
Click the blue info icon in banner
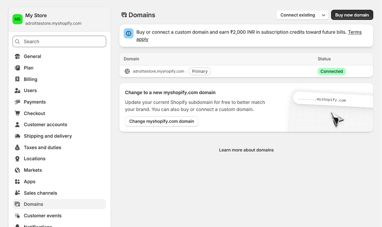click(x=129, y=33)
